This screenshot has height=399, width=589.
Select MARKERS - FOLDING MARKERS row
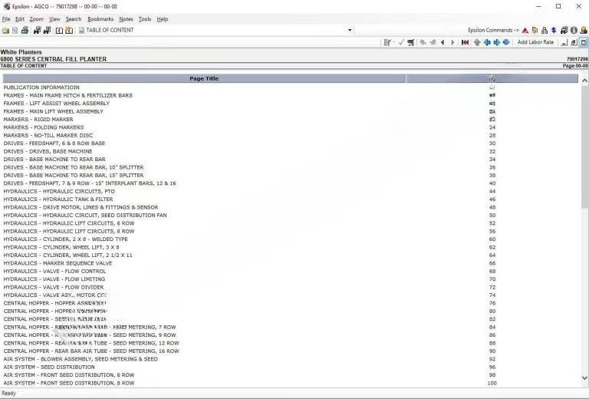click(x=290, y=127)
